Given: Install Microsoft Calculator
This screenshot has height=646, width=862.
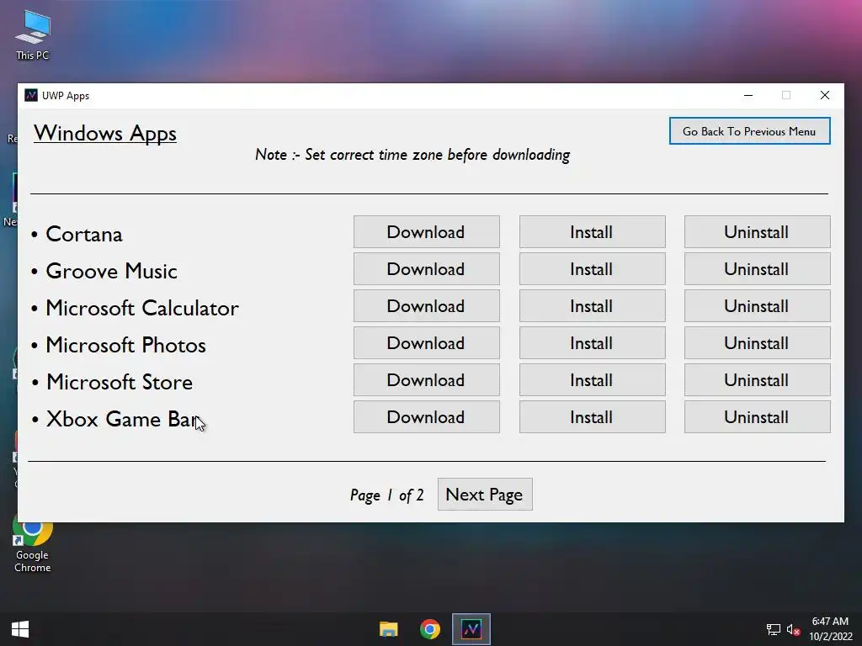Looking at the screenshot, I should click(x=592, y=306).
